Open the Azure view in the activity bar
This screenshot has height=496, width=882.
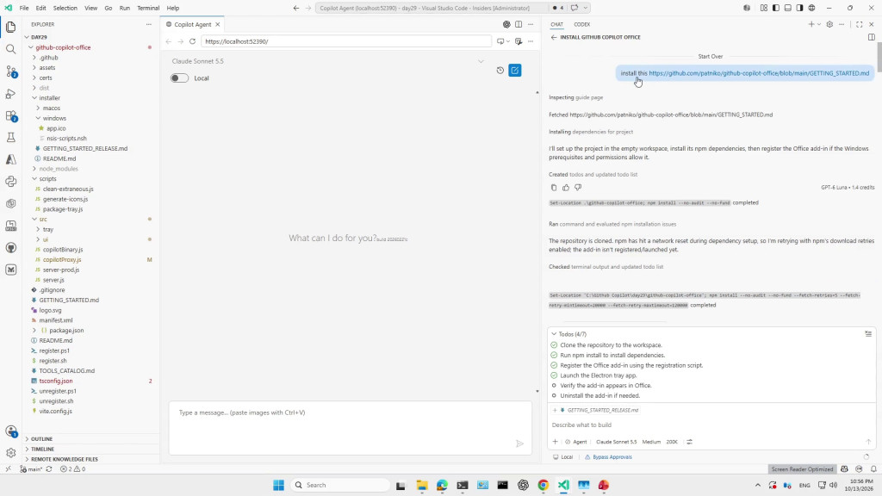(x=10, y=159)
